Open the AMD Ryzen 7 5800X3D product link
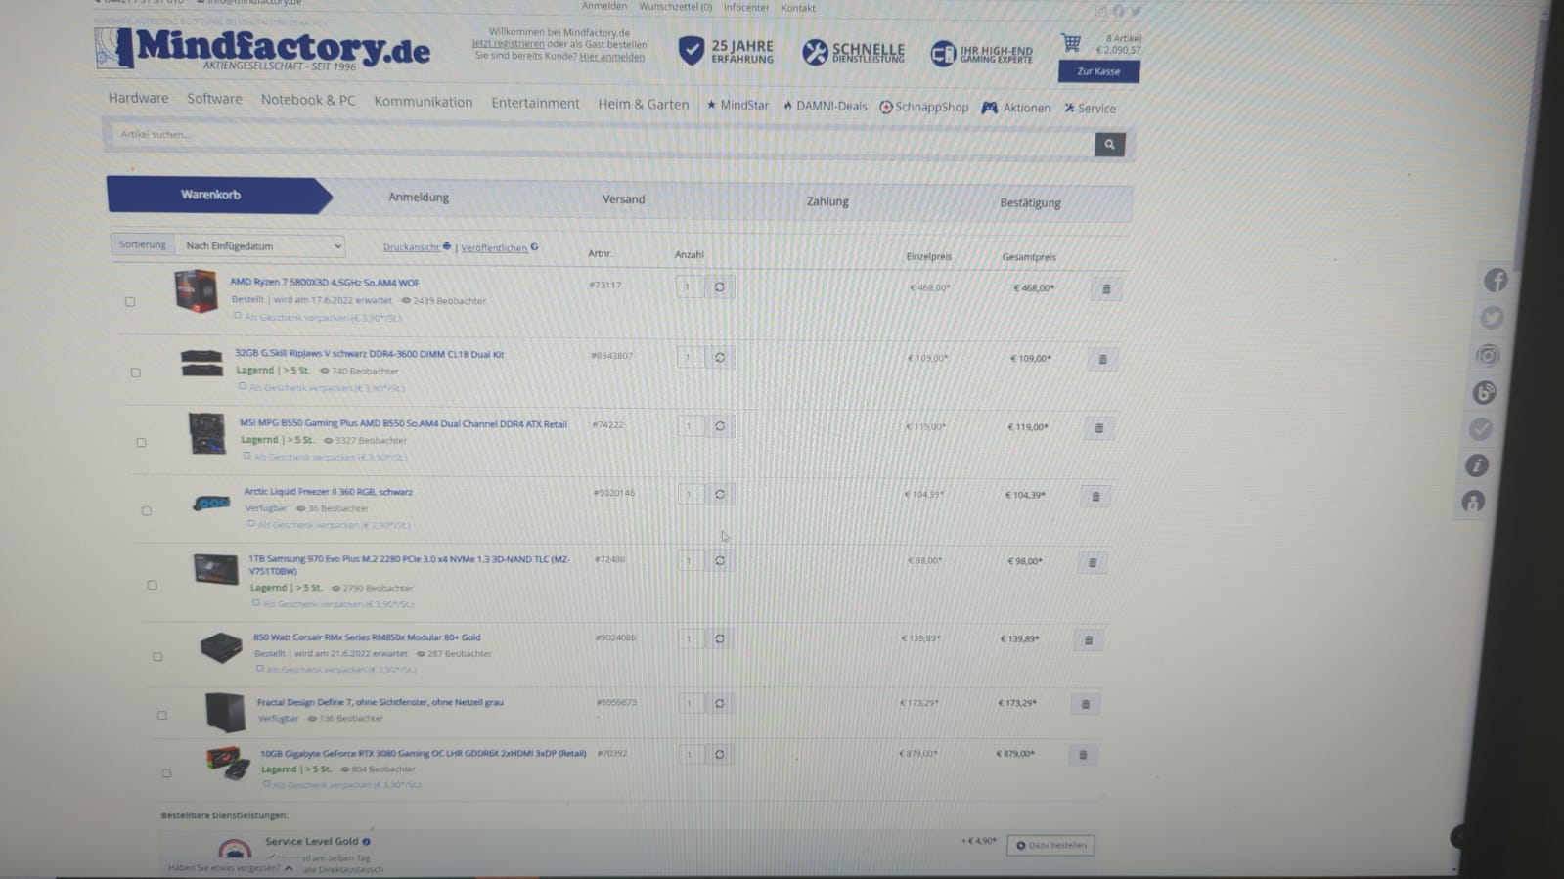The image size is (1564, 879). [x=325, y=283]
